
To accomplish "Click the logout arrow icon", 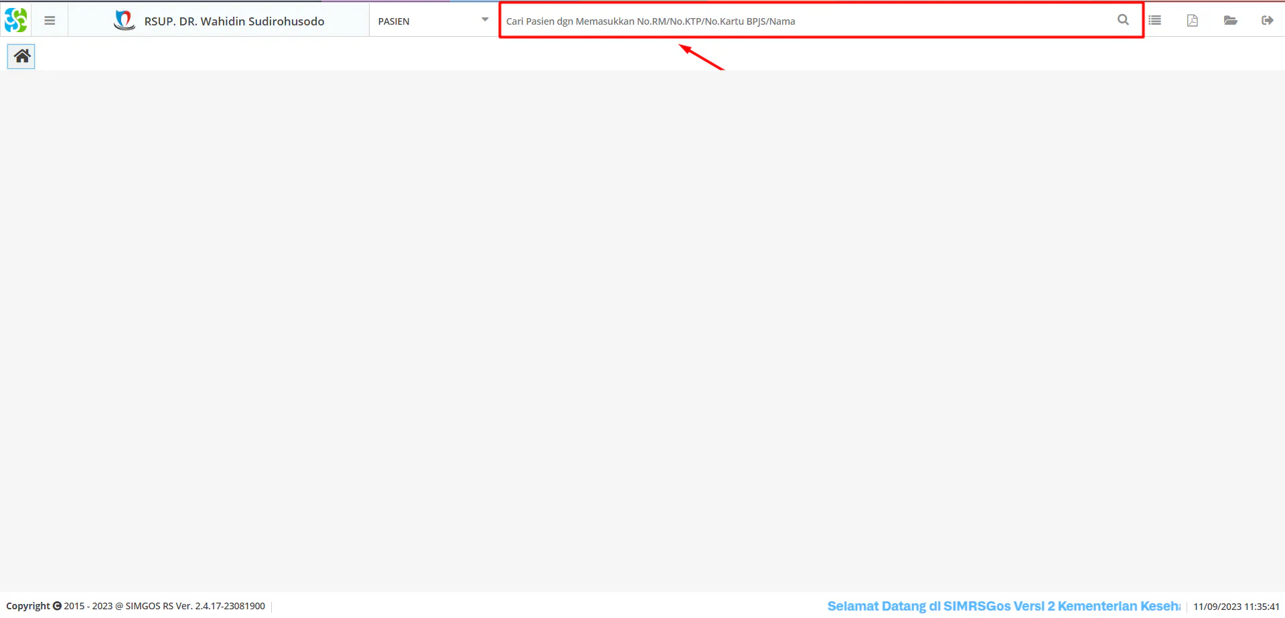I will (1267, 21).
